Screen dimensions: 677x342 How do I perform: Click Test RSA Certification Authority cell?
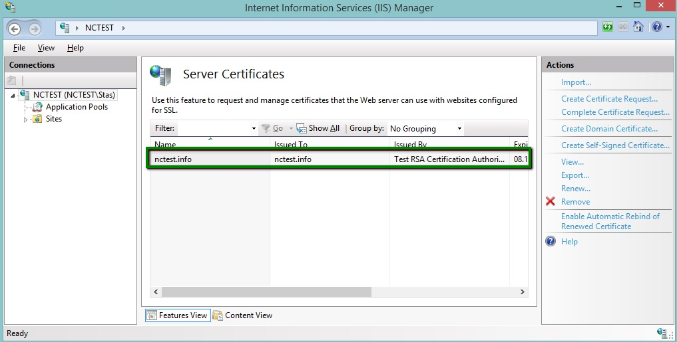coord(449,159)
